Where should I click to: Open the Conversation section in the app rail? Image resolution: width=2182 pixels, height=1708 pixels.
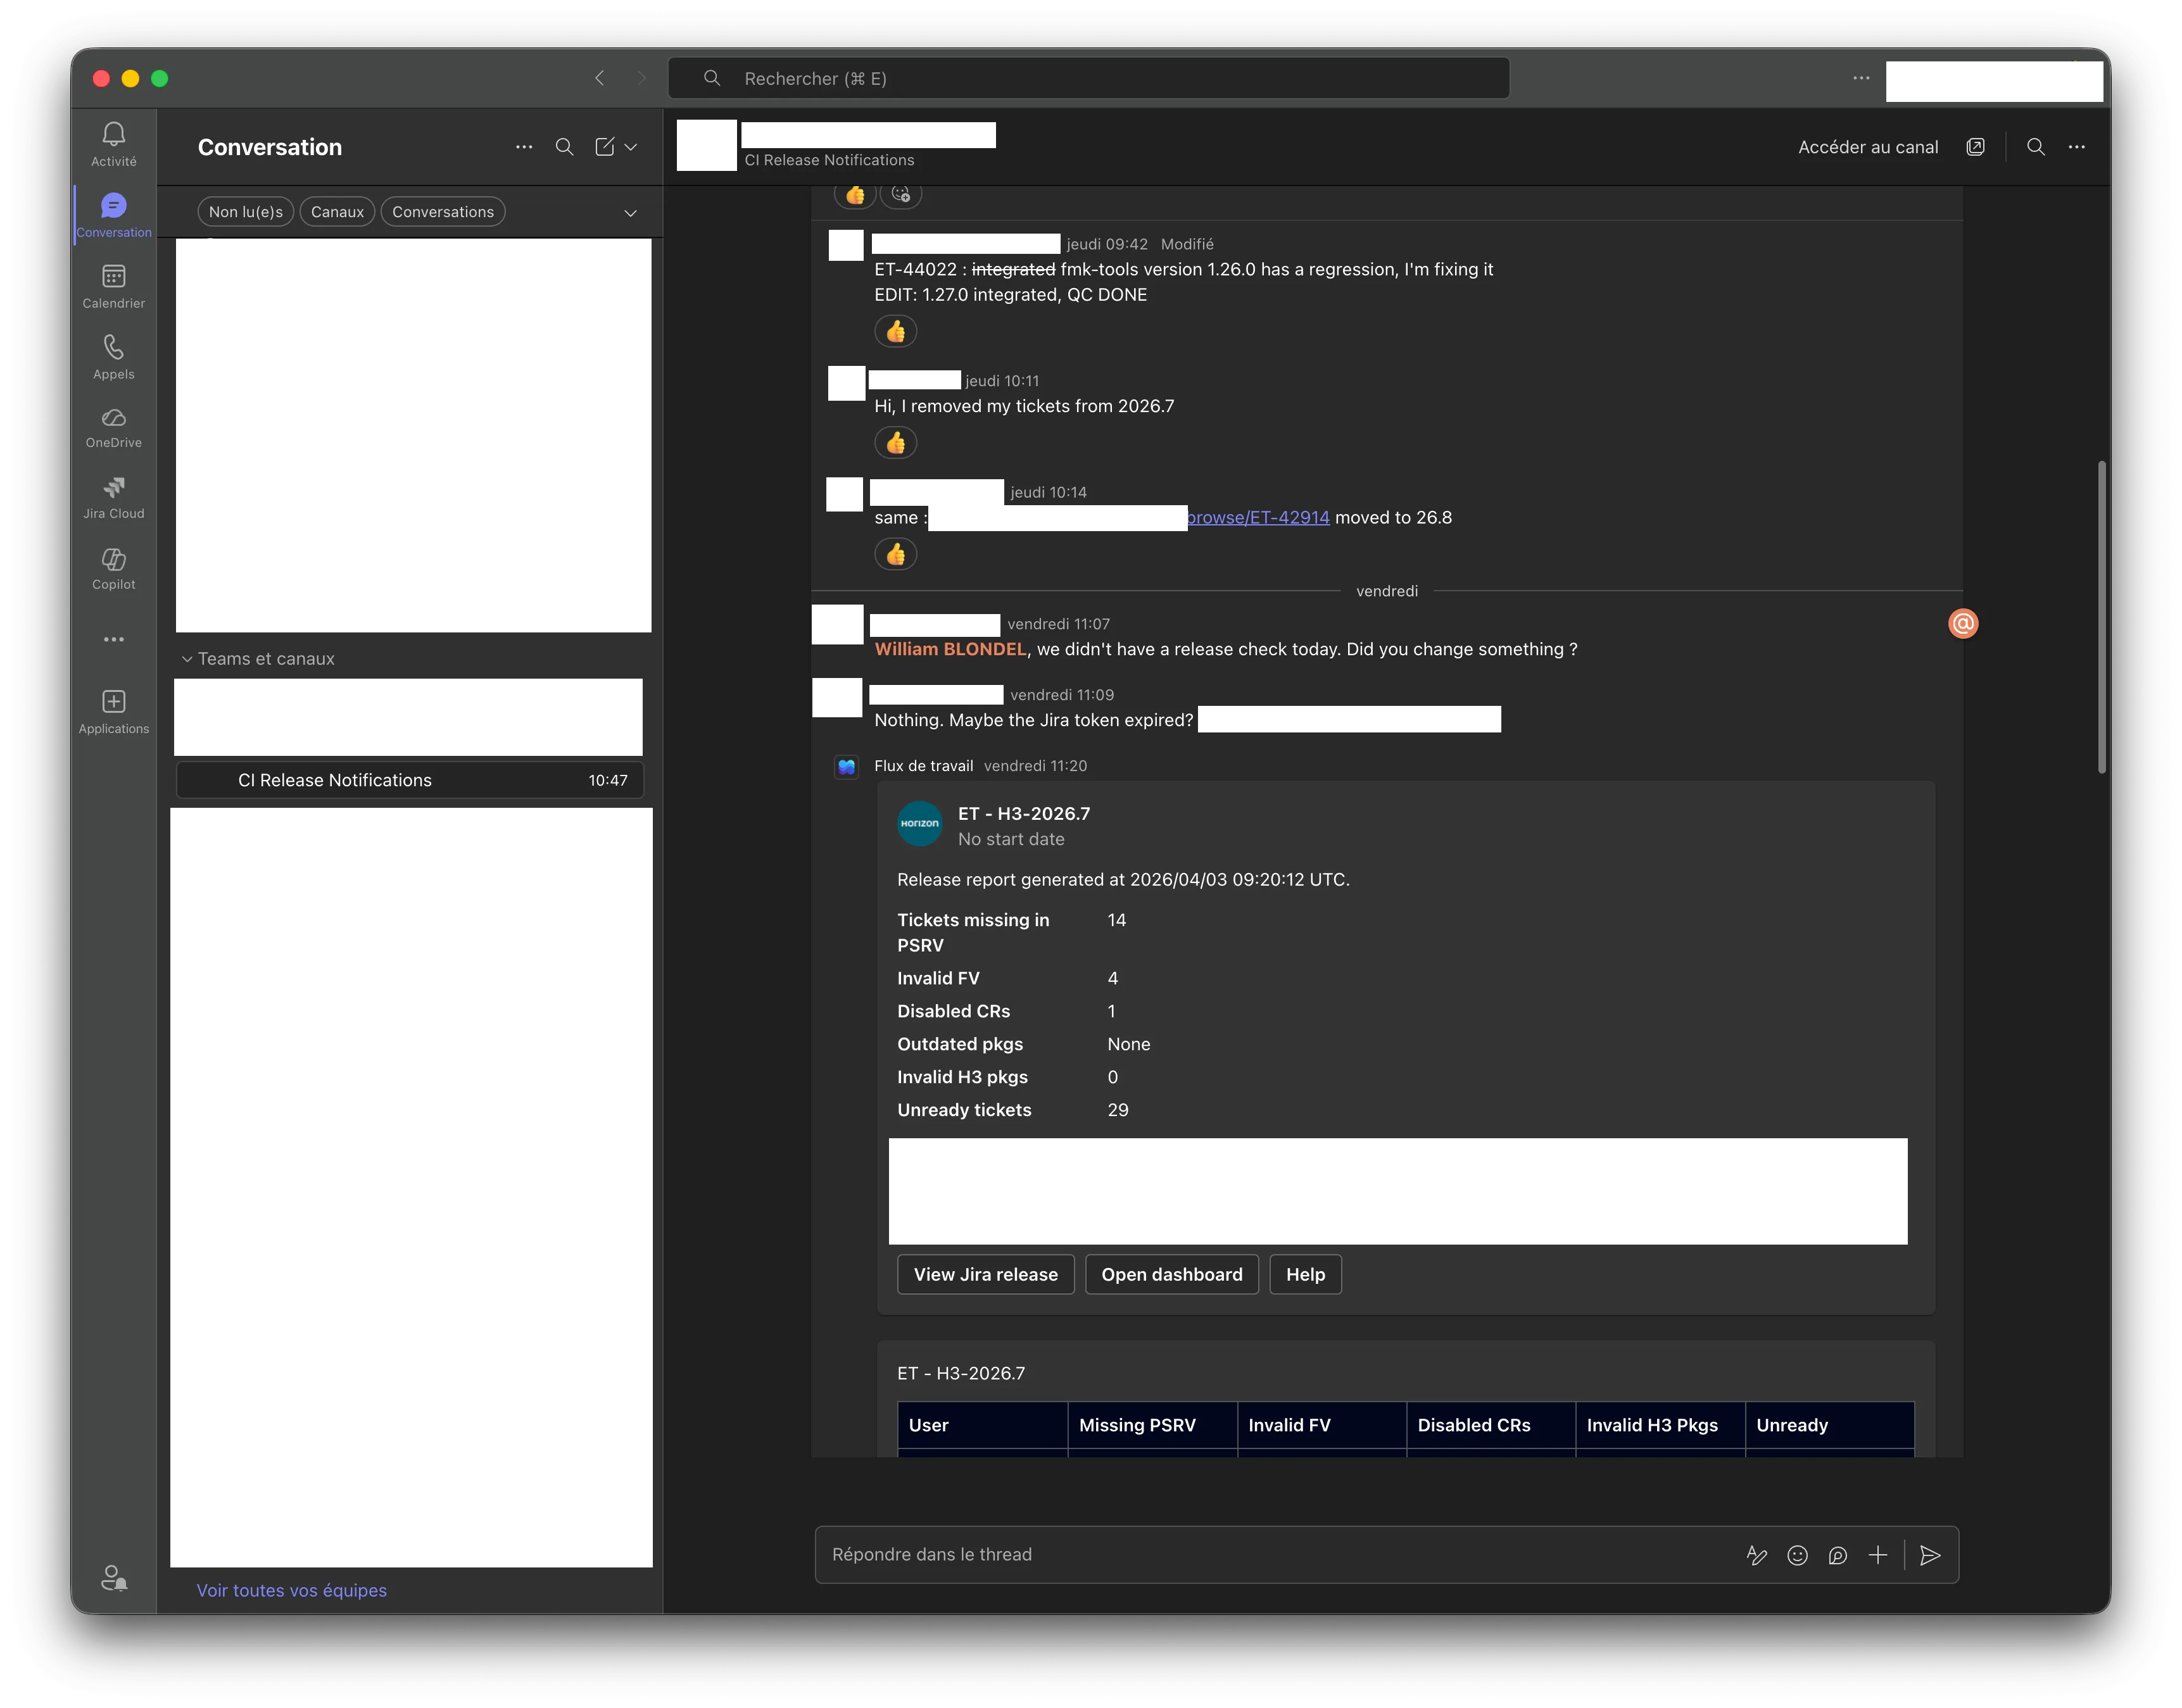tap(113, 216)
